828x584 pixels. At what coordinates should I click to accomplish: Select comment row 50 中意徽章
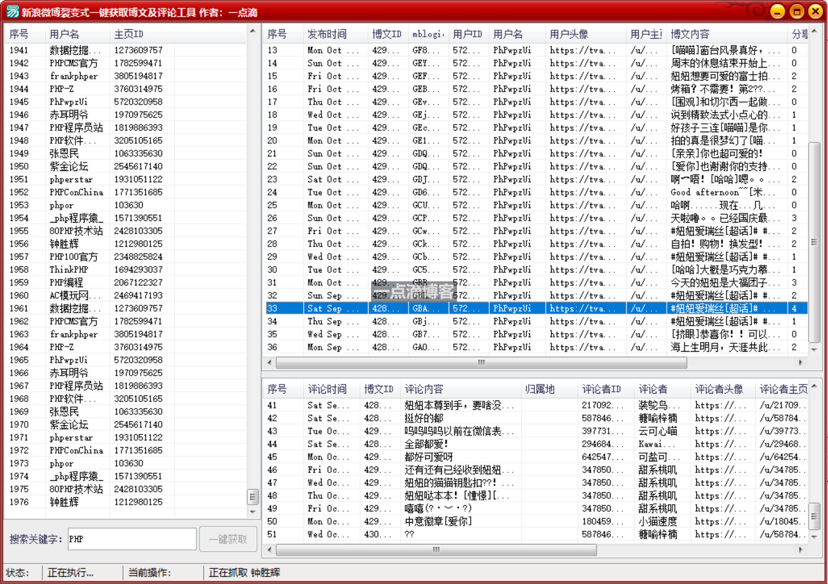pyautogui.click(x=536, y=521)
